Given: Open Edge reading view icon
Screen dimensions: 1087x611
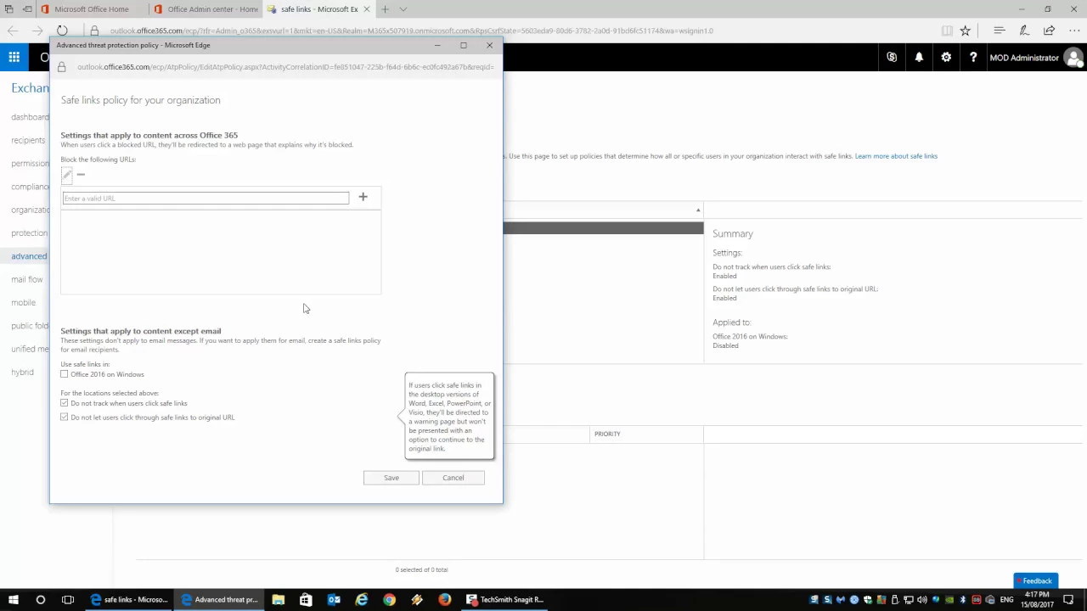Looking at the screenshot, I should (x=947, y=31).
